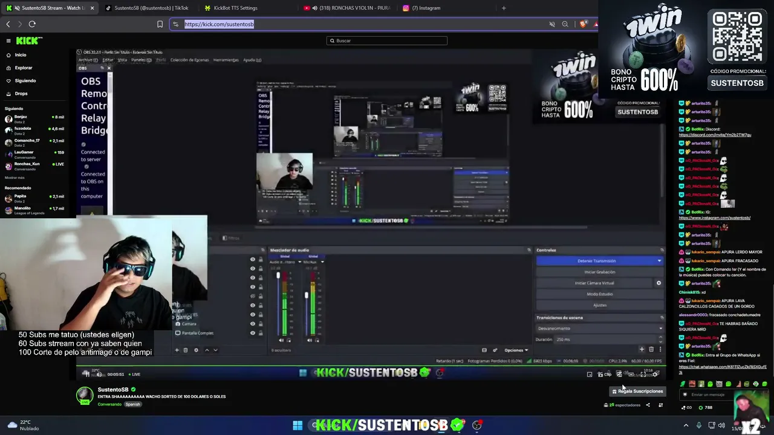
Task: Open the weather widget showing 22°C Nublado
Action: tap(24, 425)
